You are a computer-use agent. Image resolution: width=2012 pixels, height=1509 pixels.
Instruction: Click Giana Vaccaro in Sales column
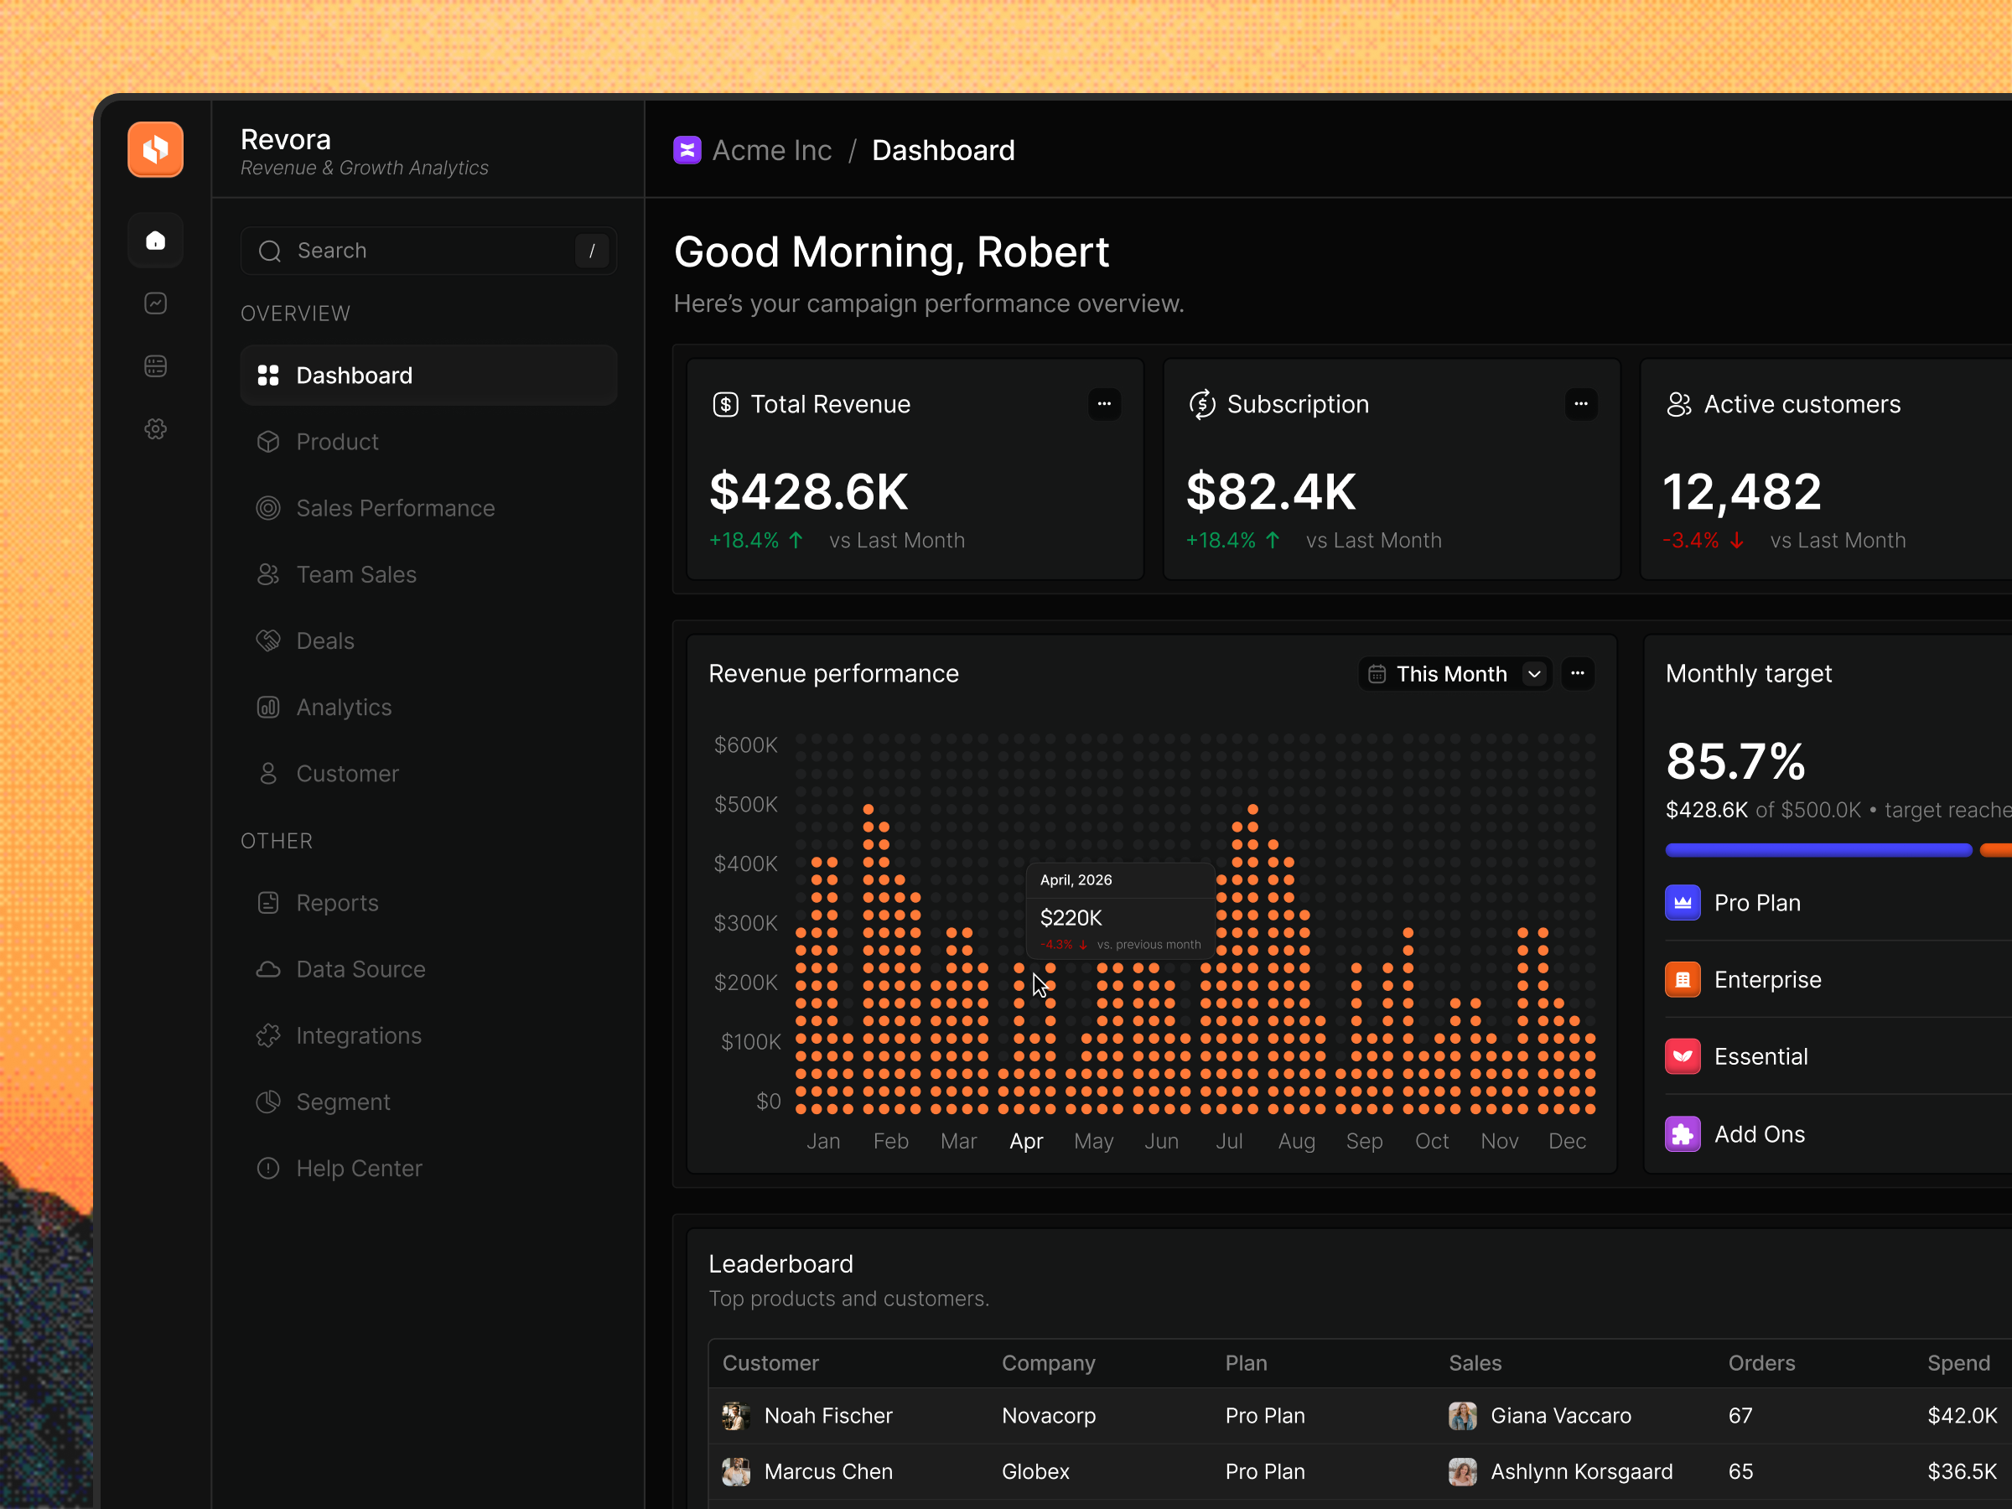click(1561, 1415)
